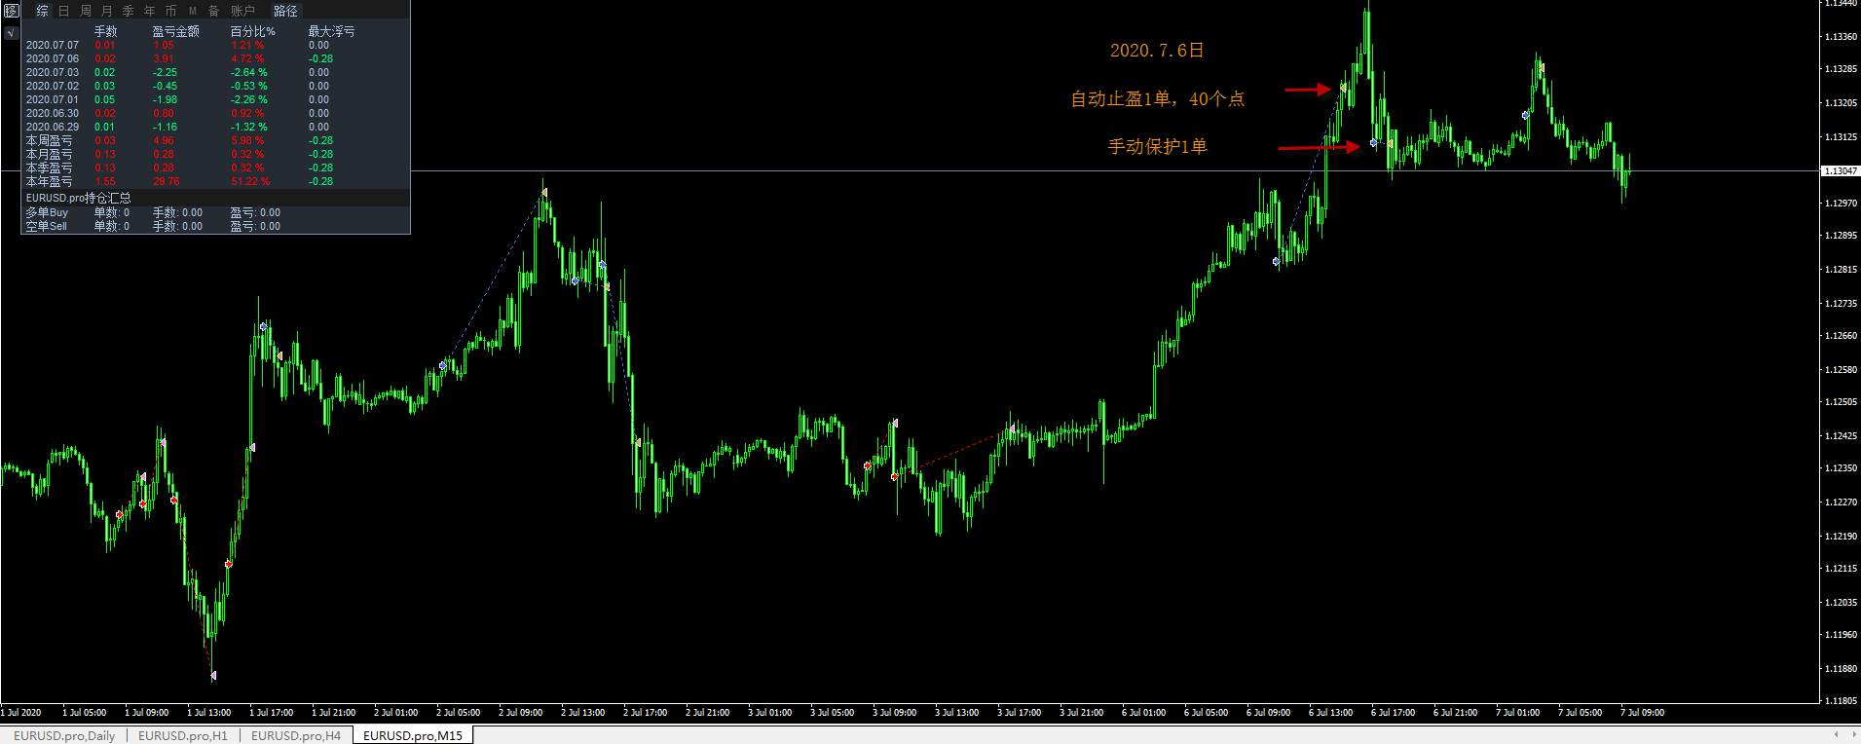Click the 百分比% column header
This screenshot has height=744, width=1861.
[252, 32]
